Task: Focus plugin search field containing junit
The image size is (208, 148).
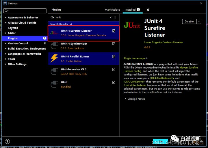Action: (81, 17)
